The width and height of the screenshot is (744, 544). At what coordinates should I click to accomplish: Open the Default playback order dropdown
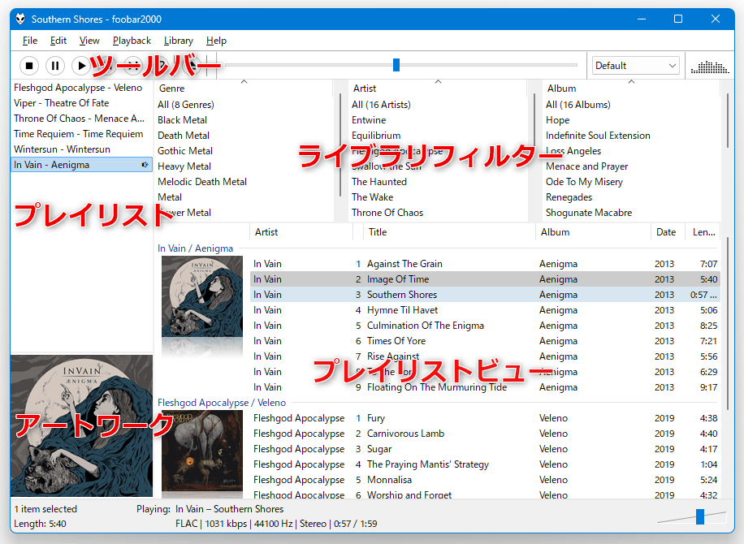[635, 66]
